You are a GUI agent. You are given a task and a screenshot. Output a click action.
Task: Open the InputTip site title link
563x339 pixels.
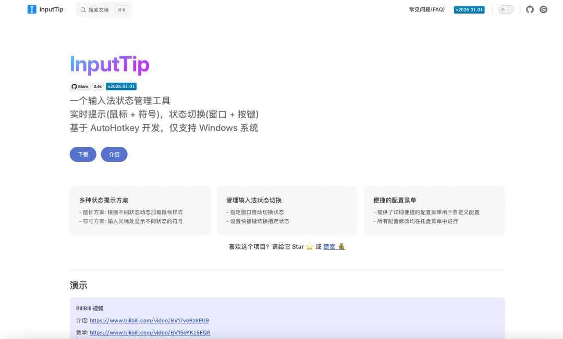pos(45,9)
